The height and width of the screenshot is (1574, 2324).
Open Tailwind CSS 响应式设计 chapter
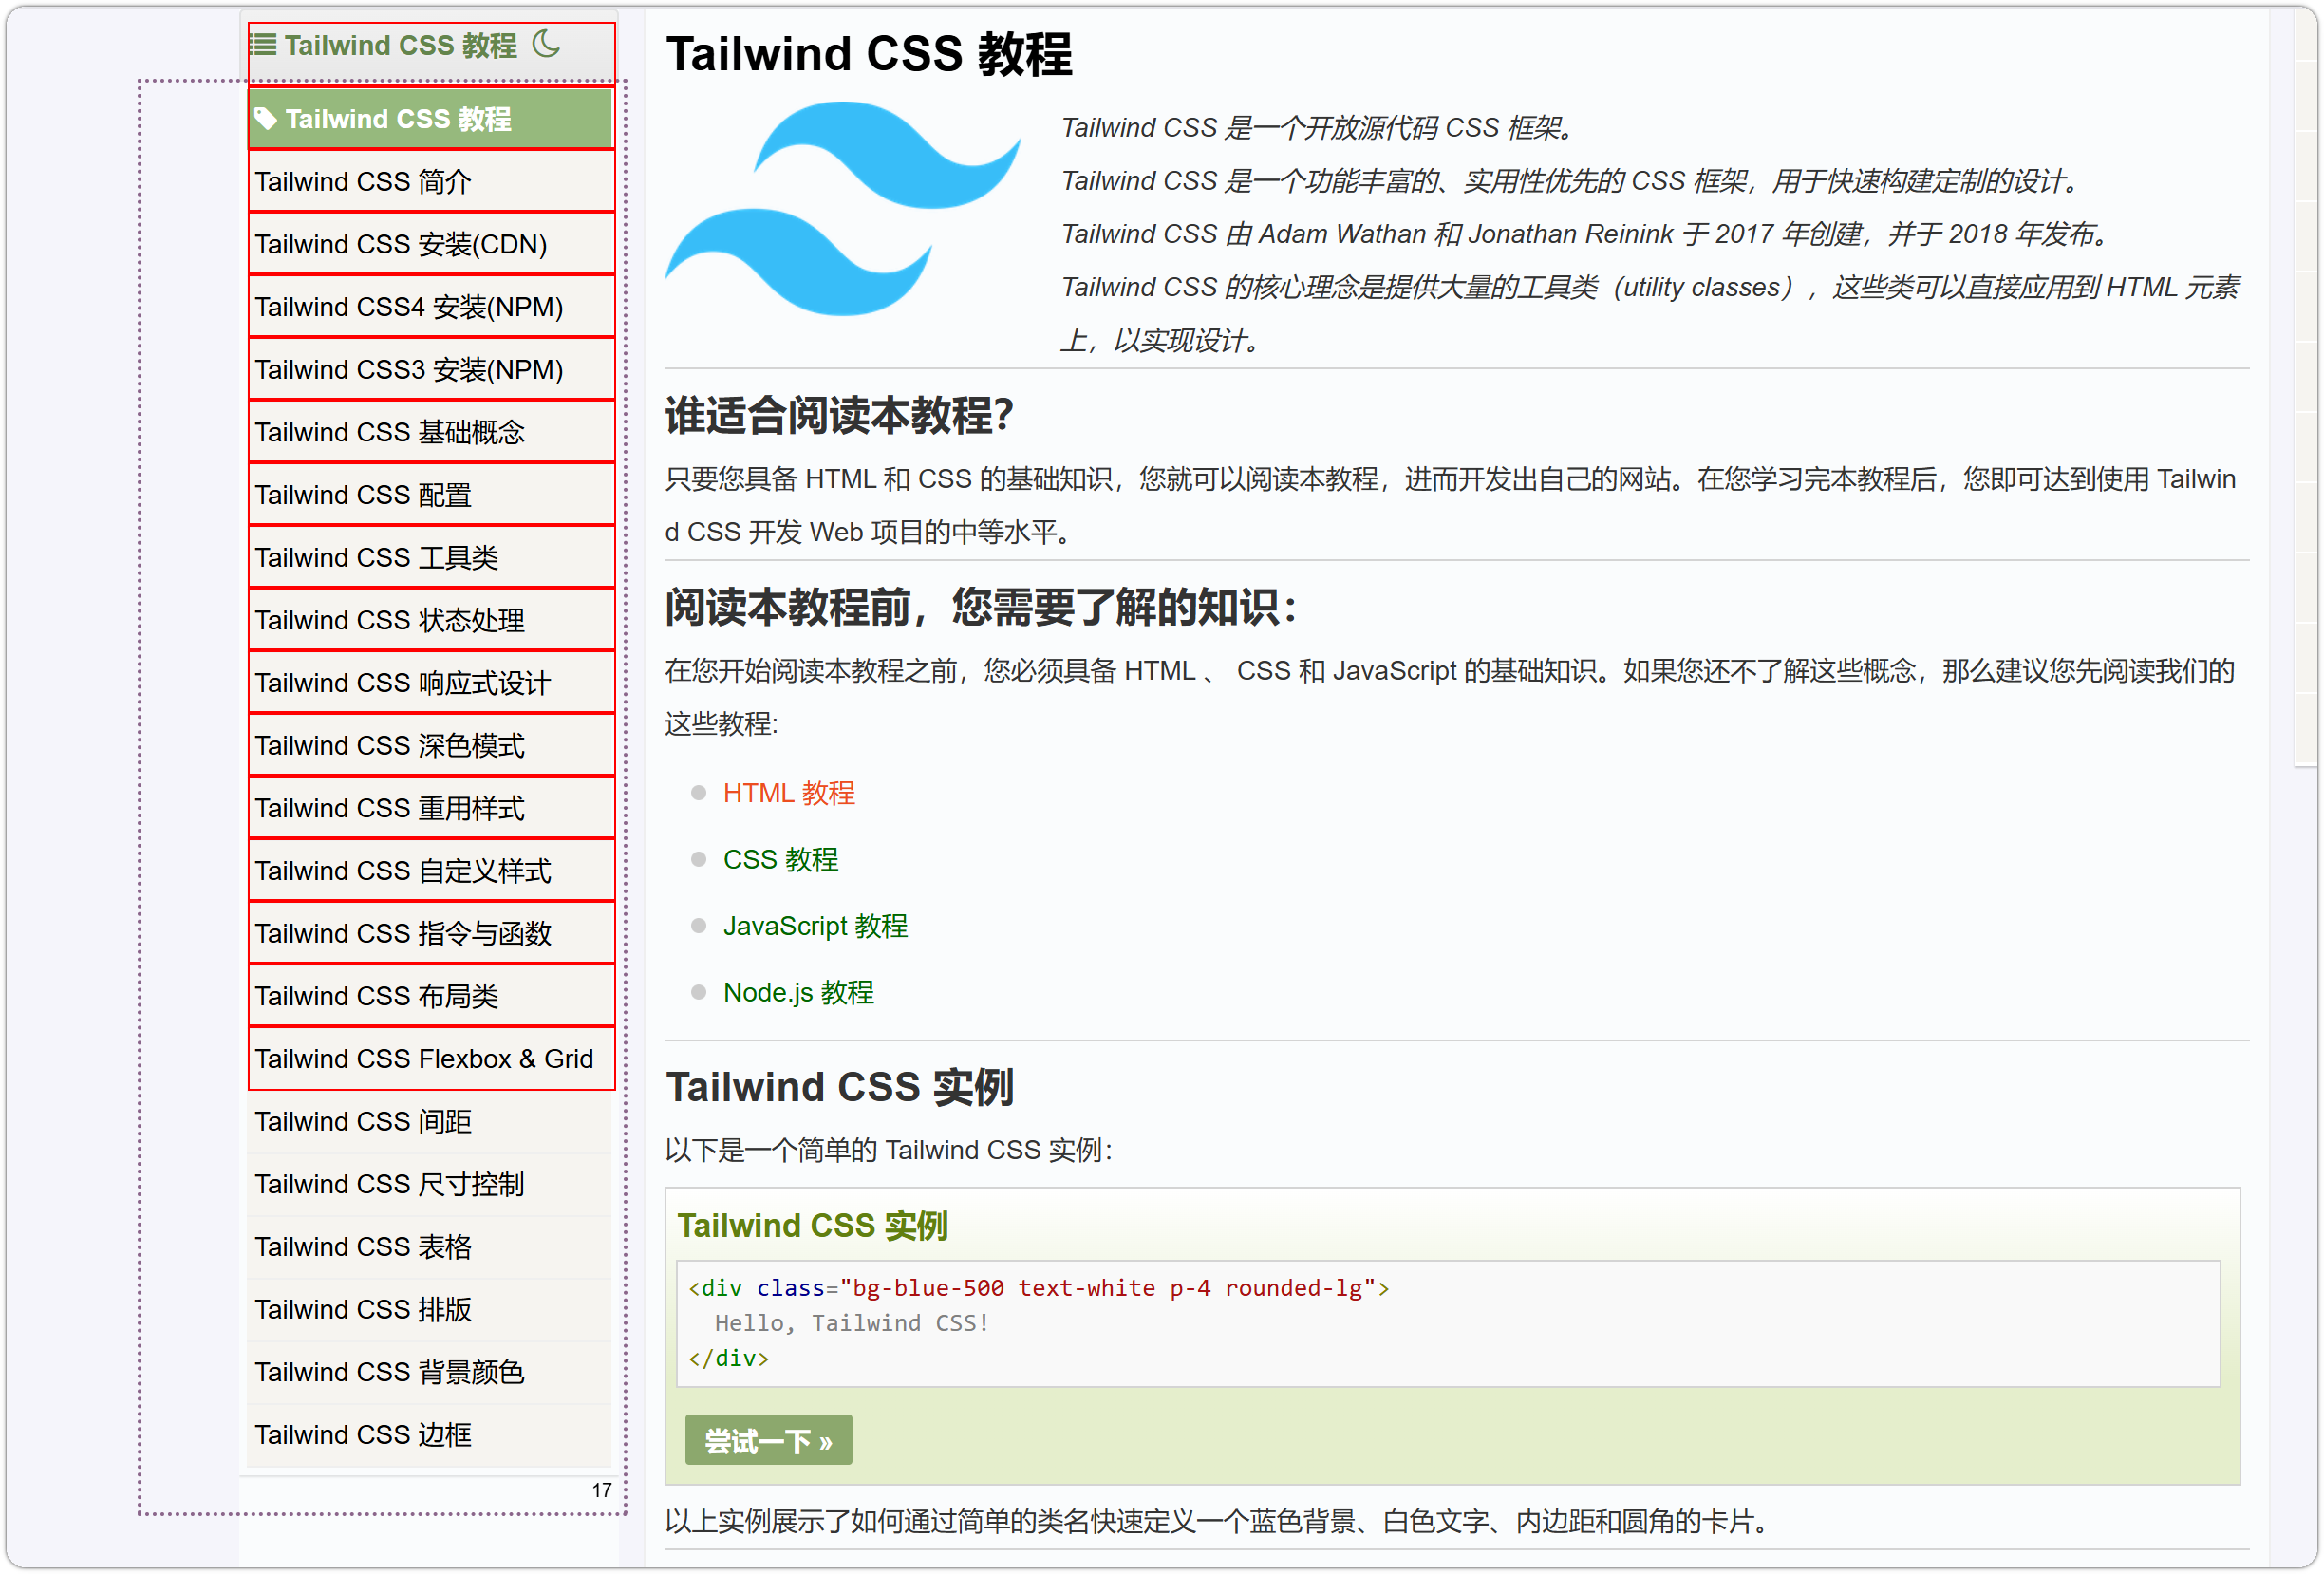(431, 683)
